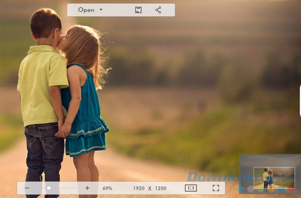This screenshot has width=301, height=198.
Task: Click the 1920 image width value
Action: [139, 188]
